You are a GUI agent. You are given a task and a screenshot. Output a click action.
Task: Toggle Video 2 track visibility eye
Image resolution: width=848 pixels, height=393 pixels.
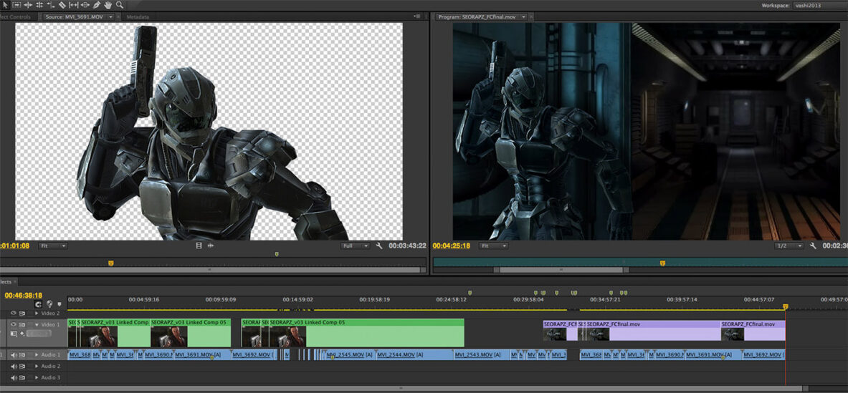click(14, 313)
